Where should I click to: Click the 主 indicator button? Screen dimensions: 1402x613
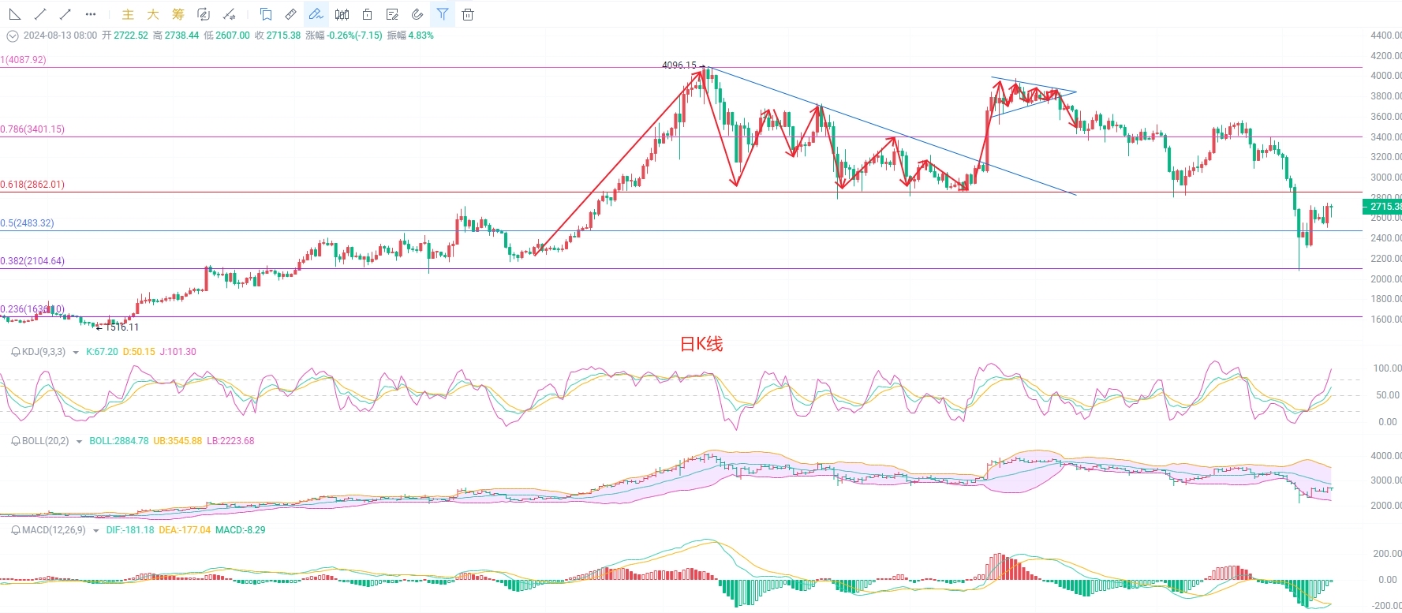[128, 14]
